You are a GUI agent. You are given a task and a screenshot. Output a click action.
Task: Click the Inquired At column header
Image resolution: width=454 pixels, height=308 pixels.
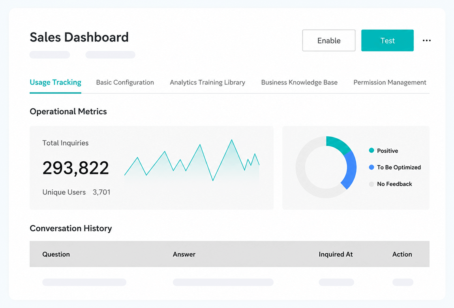(336, 254)
